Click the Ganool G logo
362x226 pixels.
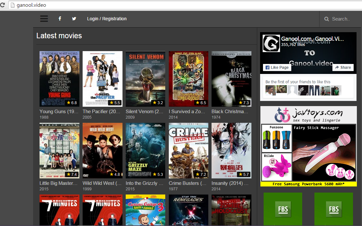point(271,43)
